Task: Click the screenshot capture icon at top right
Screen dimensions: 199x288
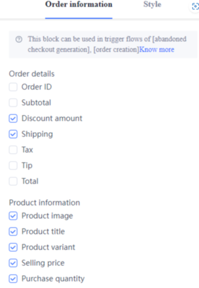Action: click(x=195, y=6)
